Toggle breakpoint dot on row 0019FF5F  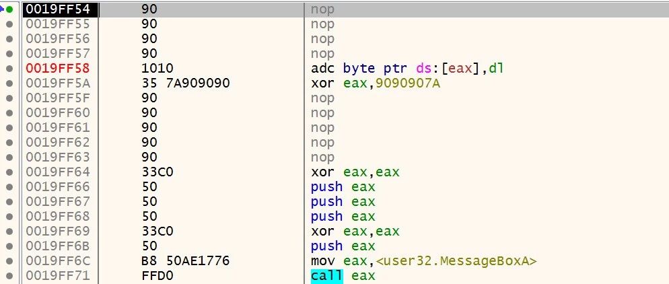click(x=9, y=98)
